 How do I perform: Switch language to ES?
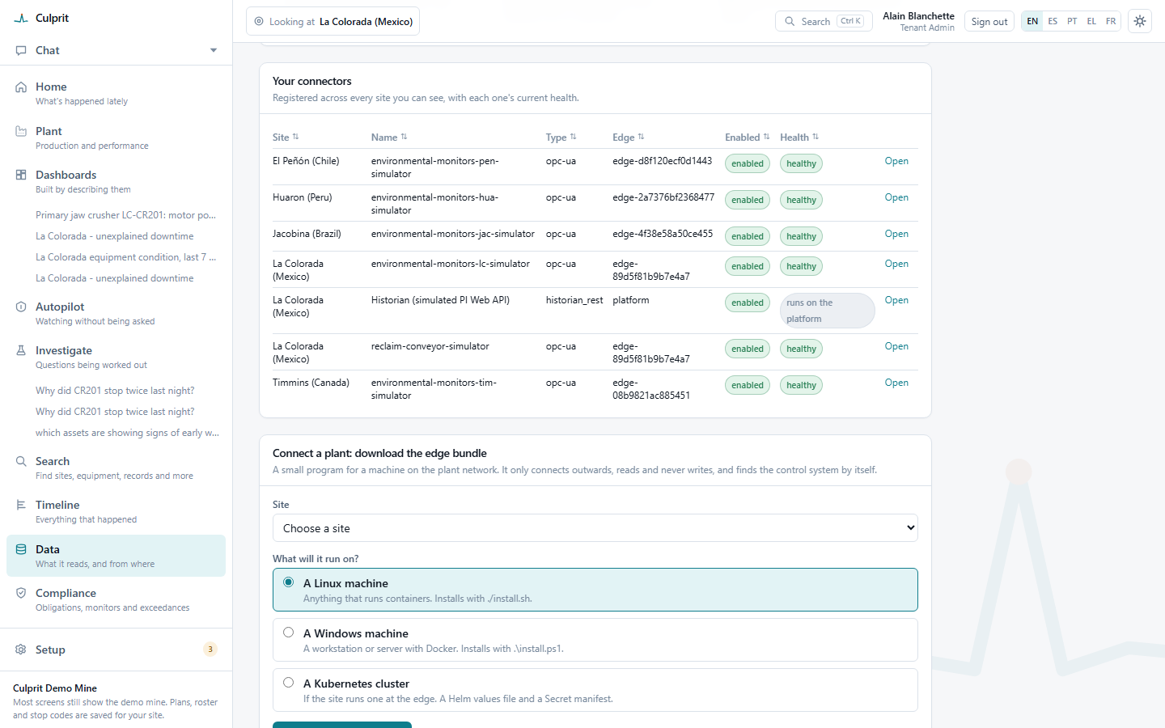click(x=1053, y=21)
